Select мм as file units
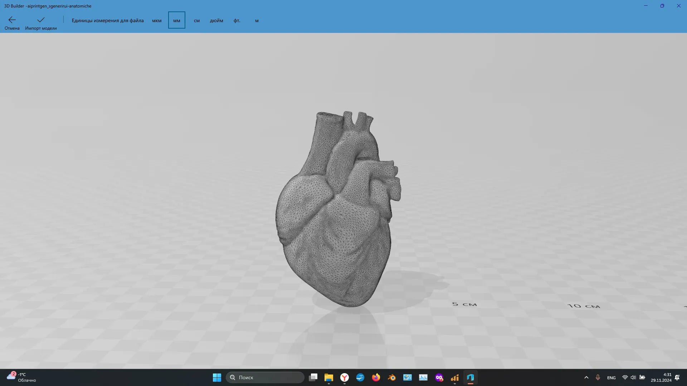The height and width of the screenshot is (386, 687). pyautogui.click(x=177, y=20)
